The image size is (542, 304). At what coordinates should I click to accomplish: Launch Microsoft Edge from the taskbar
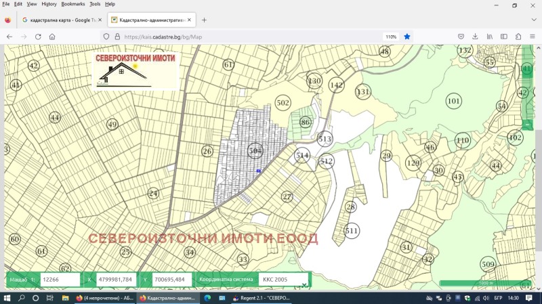point(207,298)
